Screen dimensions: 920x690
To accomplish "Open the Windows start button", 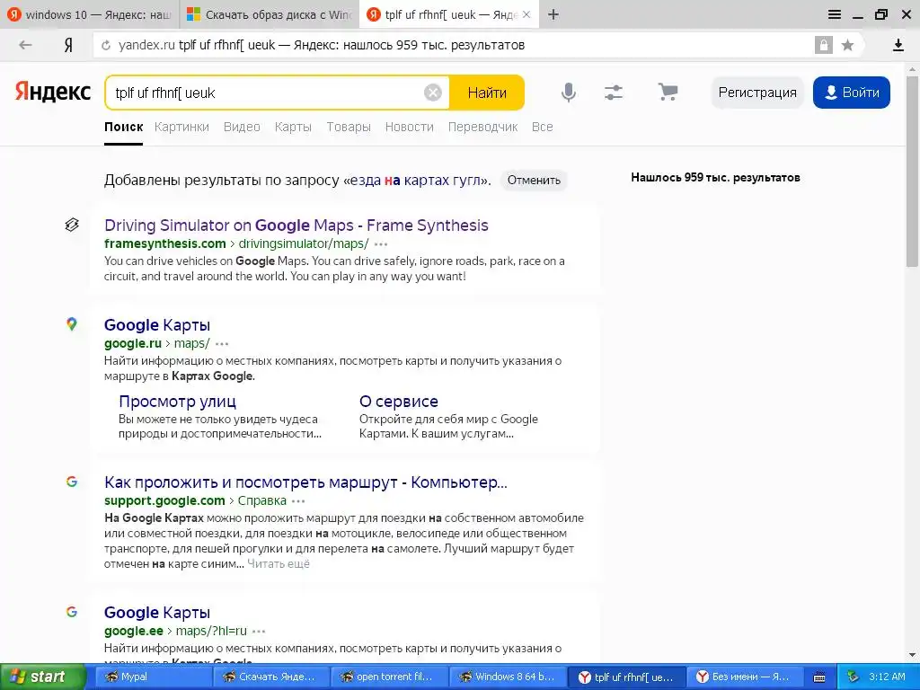I will point(43,677).
